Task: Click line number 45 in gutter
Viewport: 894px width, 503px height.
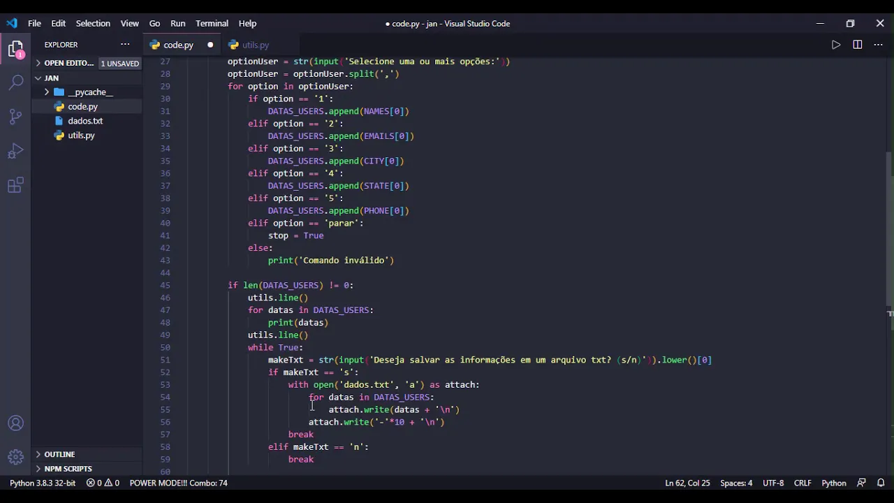Action: click(165, 285)
